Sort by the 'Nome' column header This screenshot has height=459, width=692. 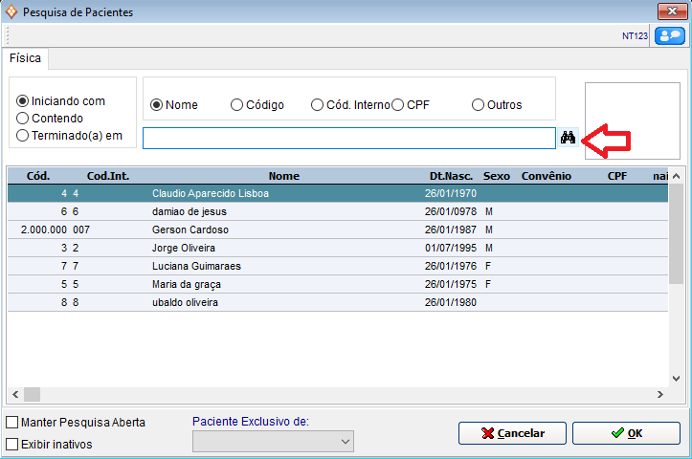coord(283,176)
